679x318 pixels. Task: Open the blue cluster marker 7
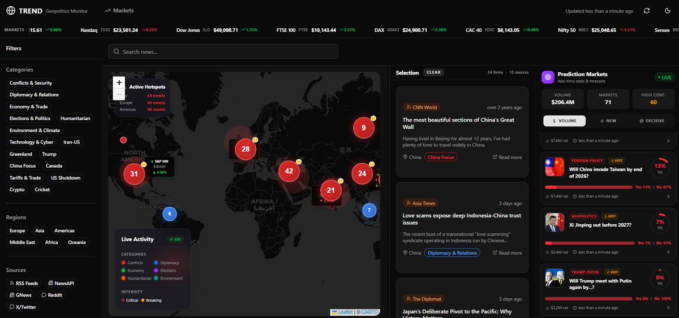pyautogui.click(x=369, y=210)
